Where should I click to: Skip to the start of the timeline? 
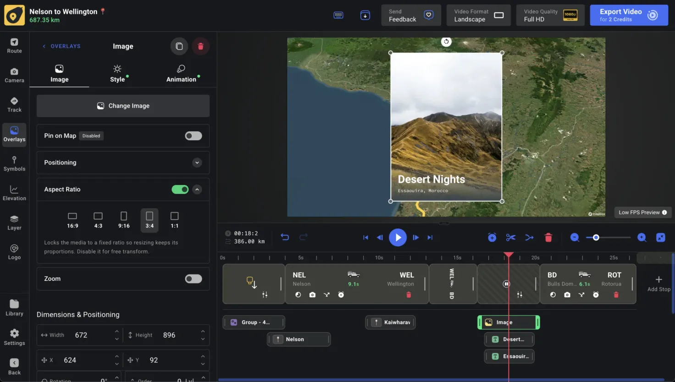(x=365, y=237)
